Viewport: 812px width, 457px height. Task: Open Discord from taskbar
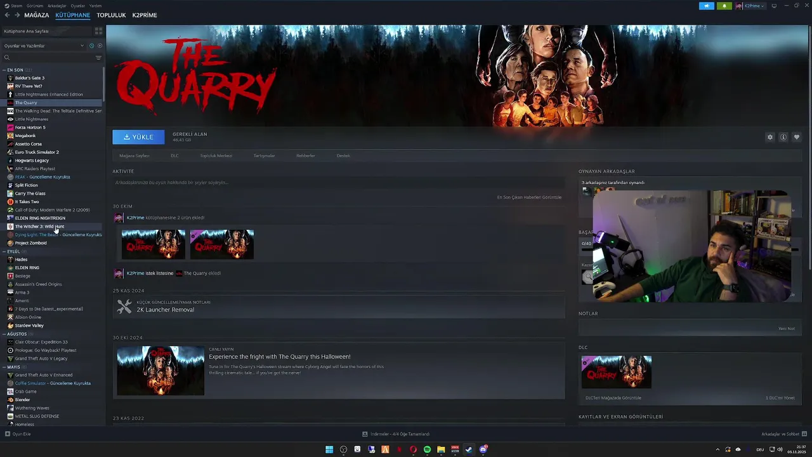click(483, 449)
